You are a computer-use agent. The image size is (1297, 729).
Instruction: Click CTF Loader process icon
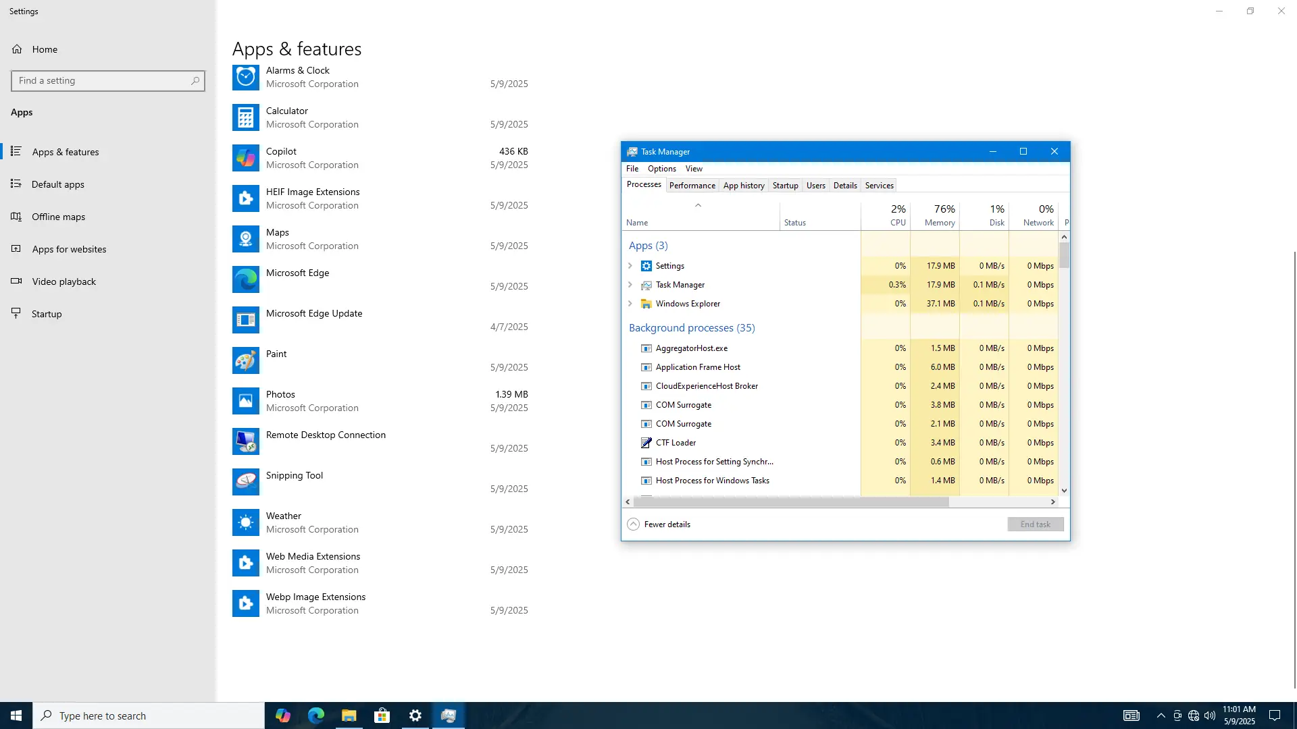tap(646, 443)
